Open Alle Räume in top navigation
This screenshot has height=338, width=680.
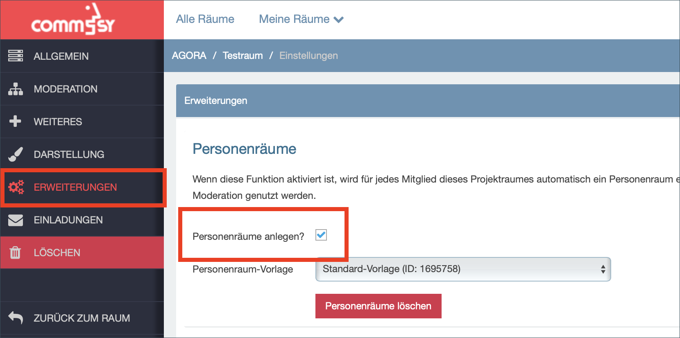click(205, 19)
